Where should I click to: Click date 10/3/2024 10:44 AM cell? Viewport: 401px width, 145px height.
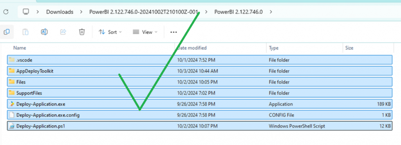[197, 71]
